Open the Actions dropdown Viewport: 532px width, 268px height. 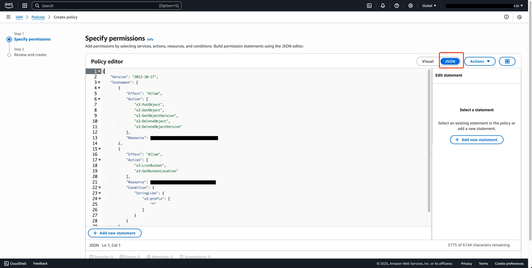tap(480, 61)
